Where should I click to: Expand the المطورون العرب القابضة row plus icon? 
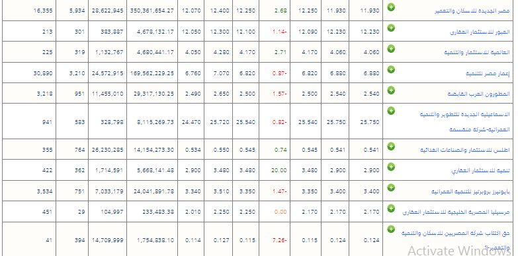coord(391,90)
